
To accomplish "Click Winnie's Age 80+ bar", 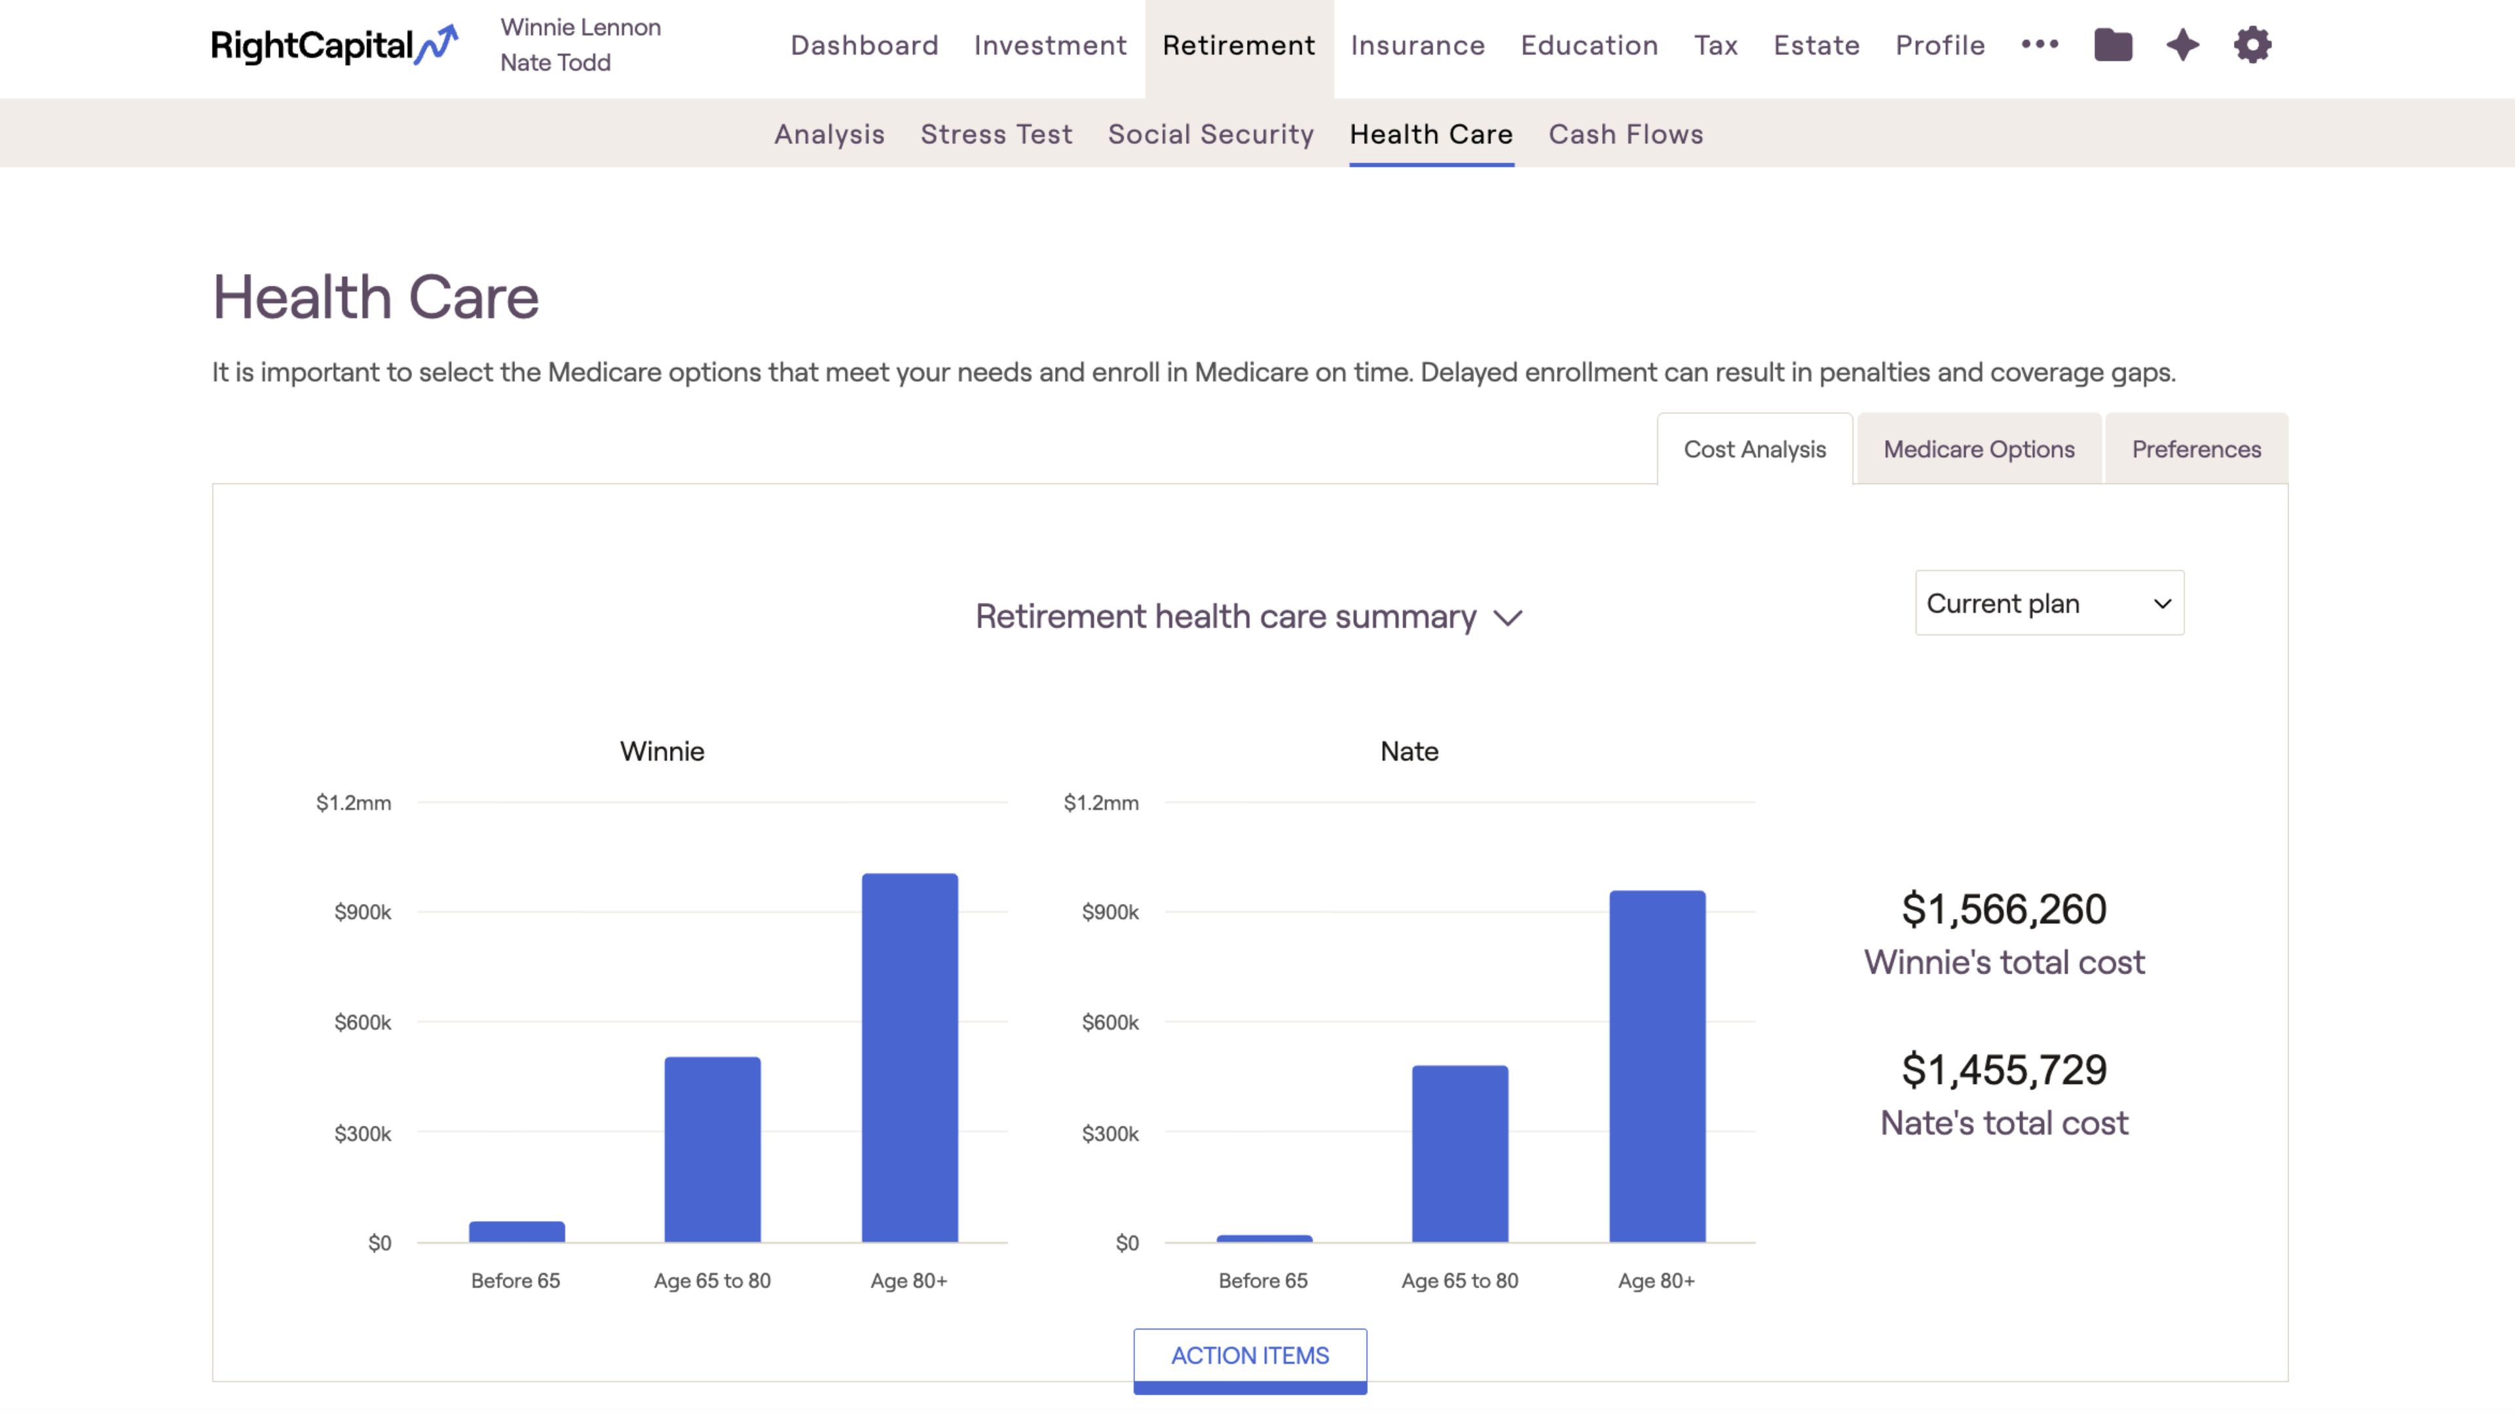I will tap(910, 1058).
